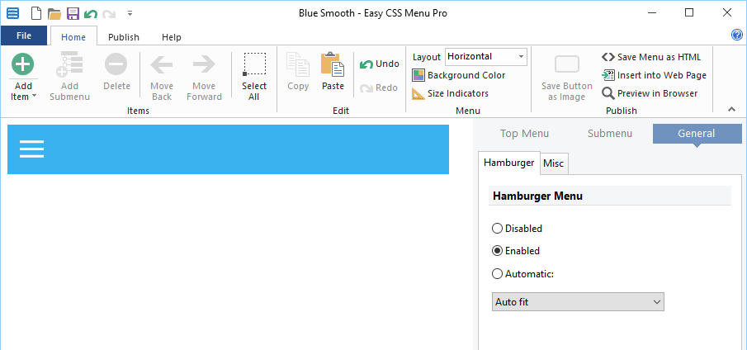Click Insert into Web Page
Viewport: 747px width, 350px height.
(x=655, y=75)
